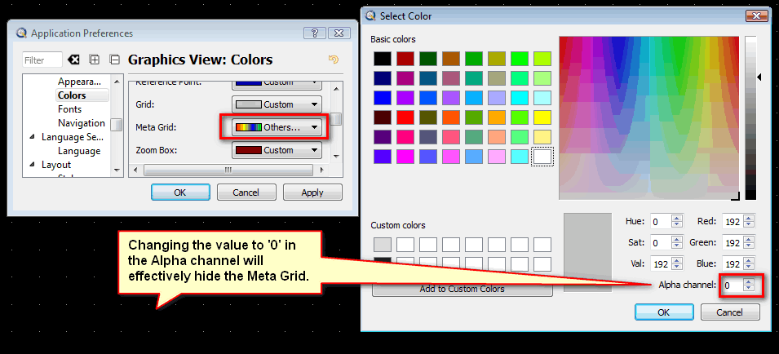Image resolution: width=779 pixels, height=354 pixels.
Task: Open the Zoom Box color dropdown
Action: click(277, 150)
